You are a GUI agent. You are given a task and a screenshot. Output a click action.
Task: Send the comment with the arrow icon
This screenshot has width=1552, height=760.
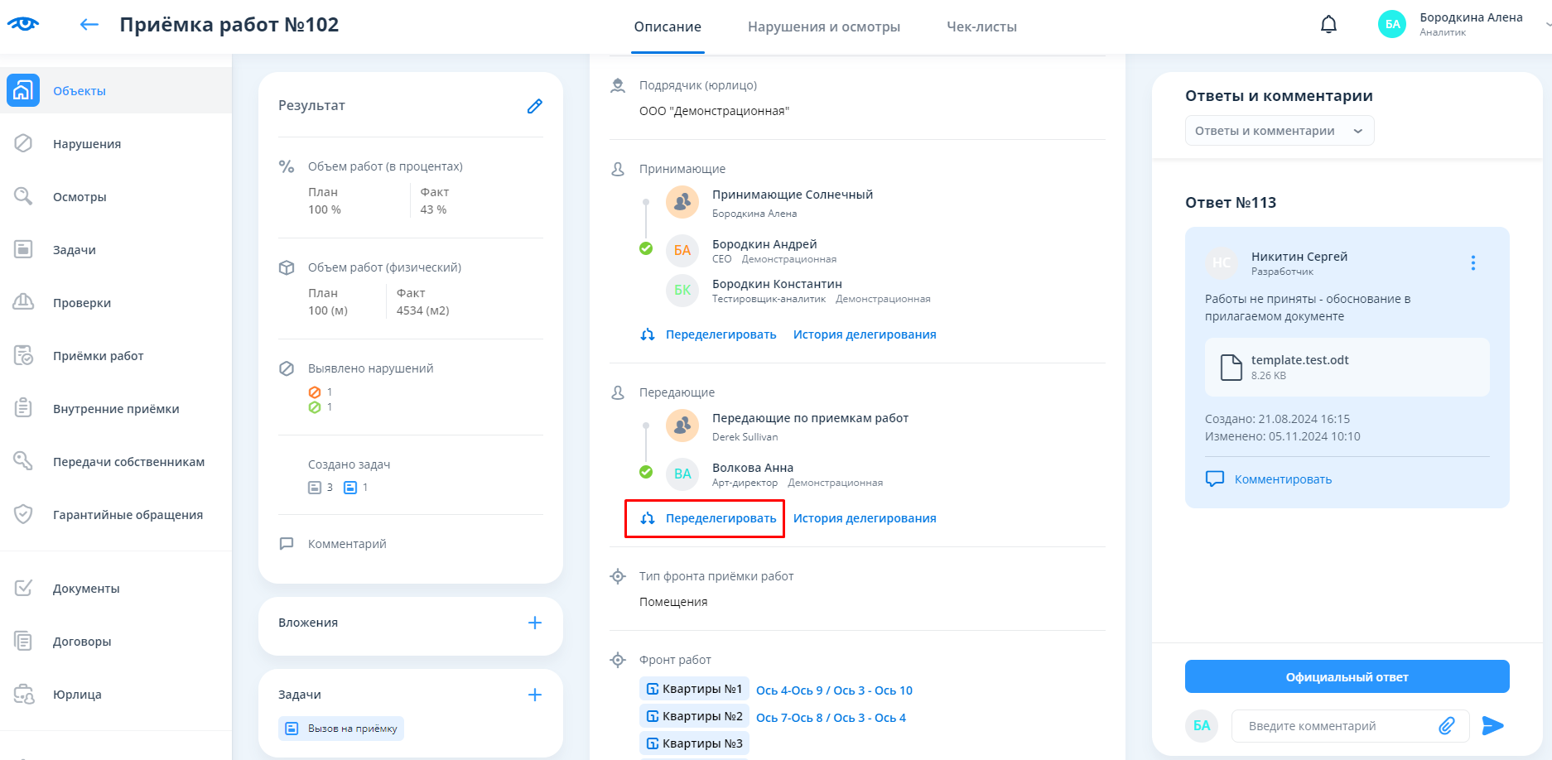pos(1492,726)
